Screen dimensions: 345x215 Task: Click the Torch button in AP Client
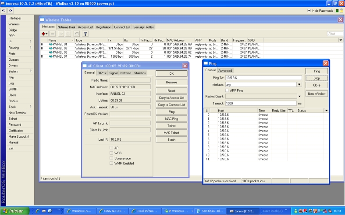pyautogui.click(x=171, y=140)
